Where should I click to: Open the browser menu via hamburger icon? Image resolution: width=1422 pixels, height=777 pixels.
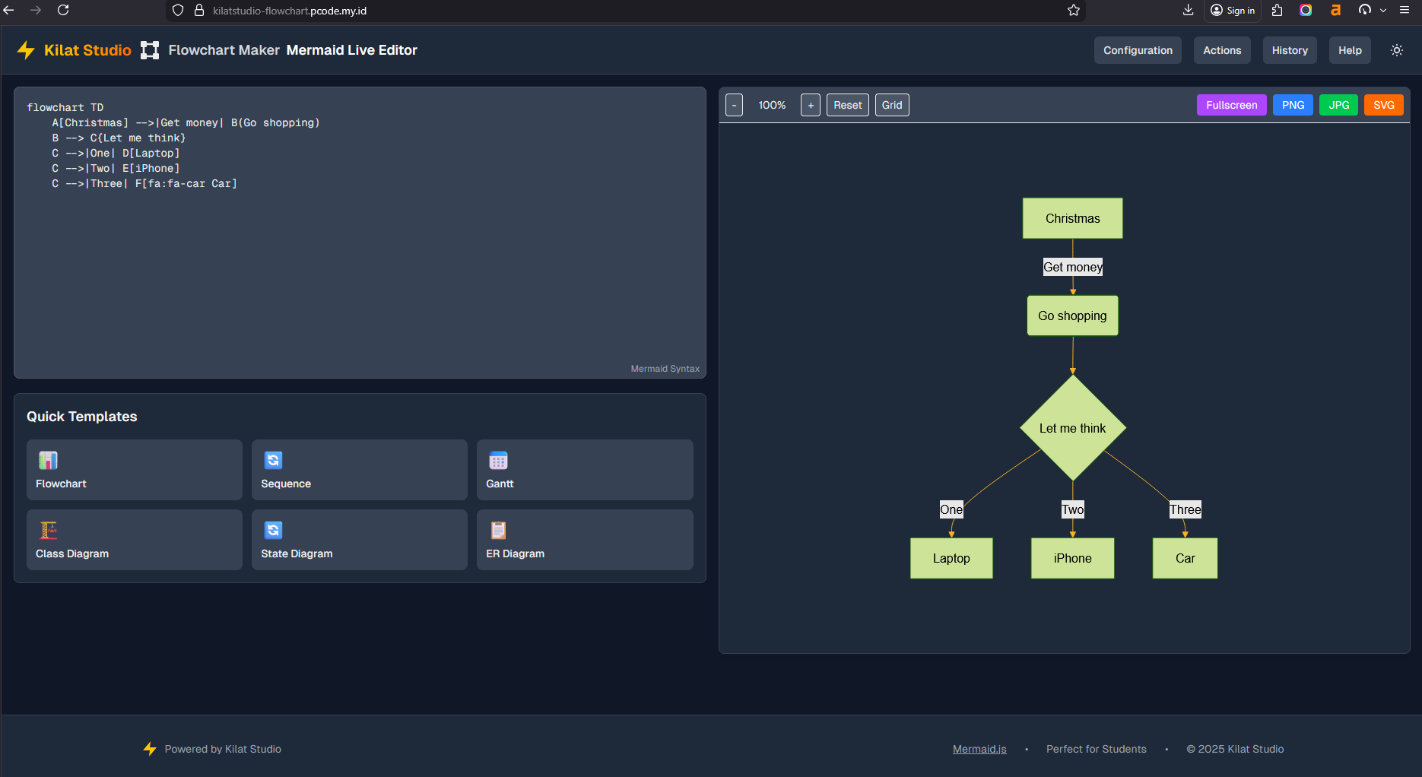pos(1404,11)
